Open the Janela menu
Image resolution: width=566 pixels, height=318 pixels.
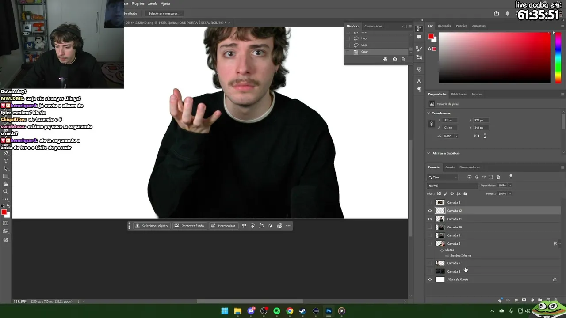(153, 4)
